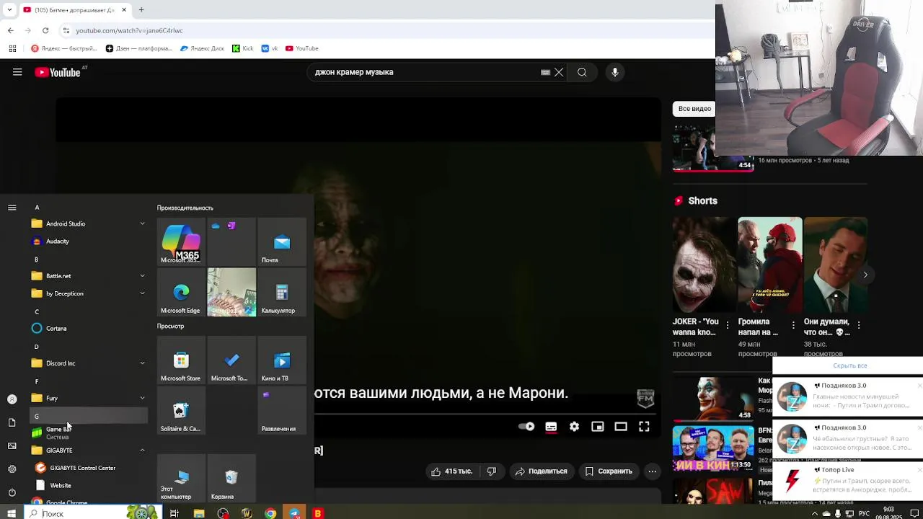Open Task View on the taskbar
Image resolution: width=923 pixels, height=519 pixels.
175,513
